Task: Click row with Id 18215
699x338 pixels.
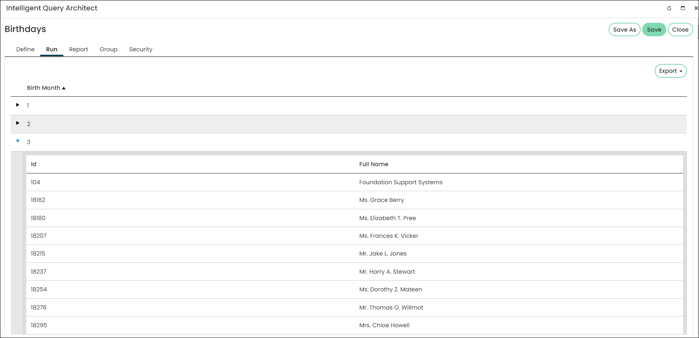Action: point(355,254)
